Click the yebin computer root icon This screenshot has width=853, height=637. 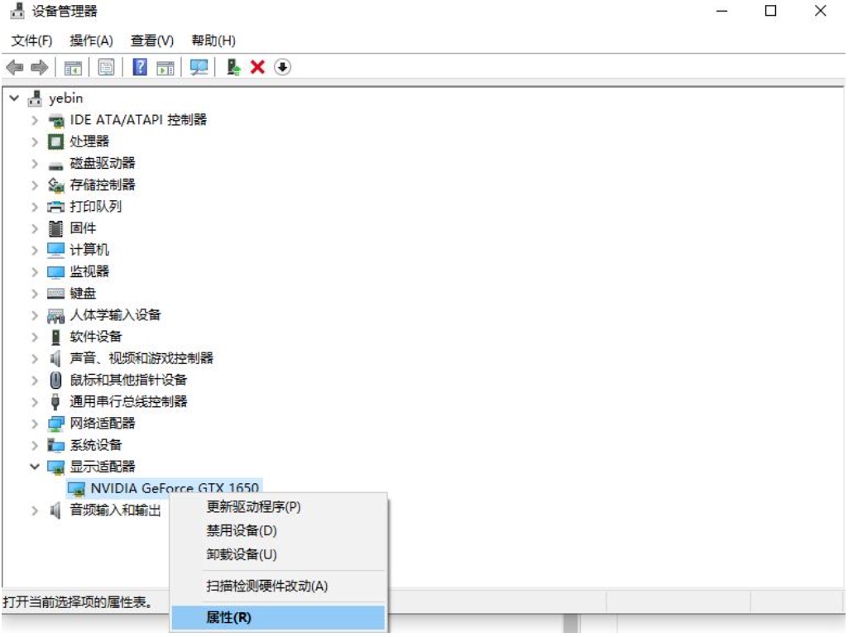[x=35, y=98]
